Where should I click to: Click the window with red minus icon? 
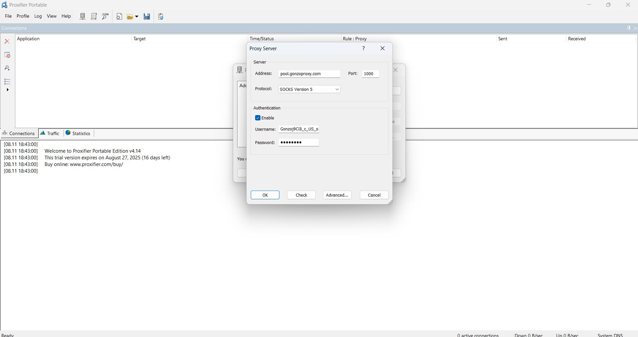coord(7,55)
